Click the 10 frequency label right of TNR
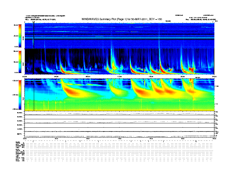231x178 pixels. click(x=216, y=104)
